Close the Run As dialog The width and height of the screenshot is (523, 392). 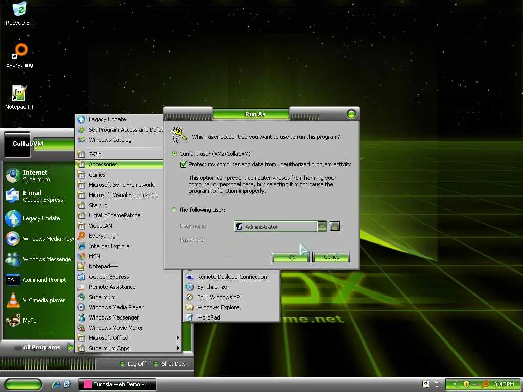(351, 114)
